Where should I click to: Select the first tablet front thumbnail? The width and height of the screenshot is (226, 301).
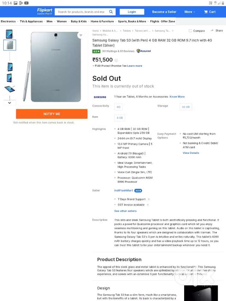click(x=9, y=34)
